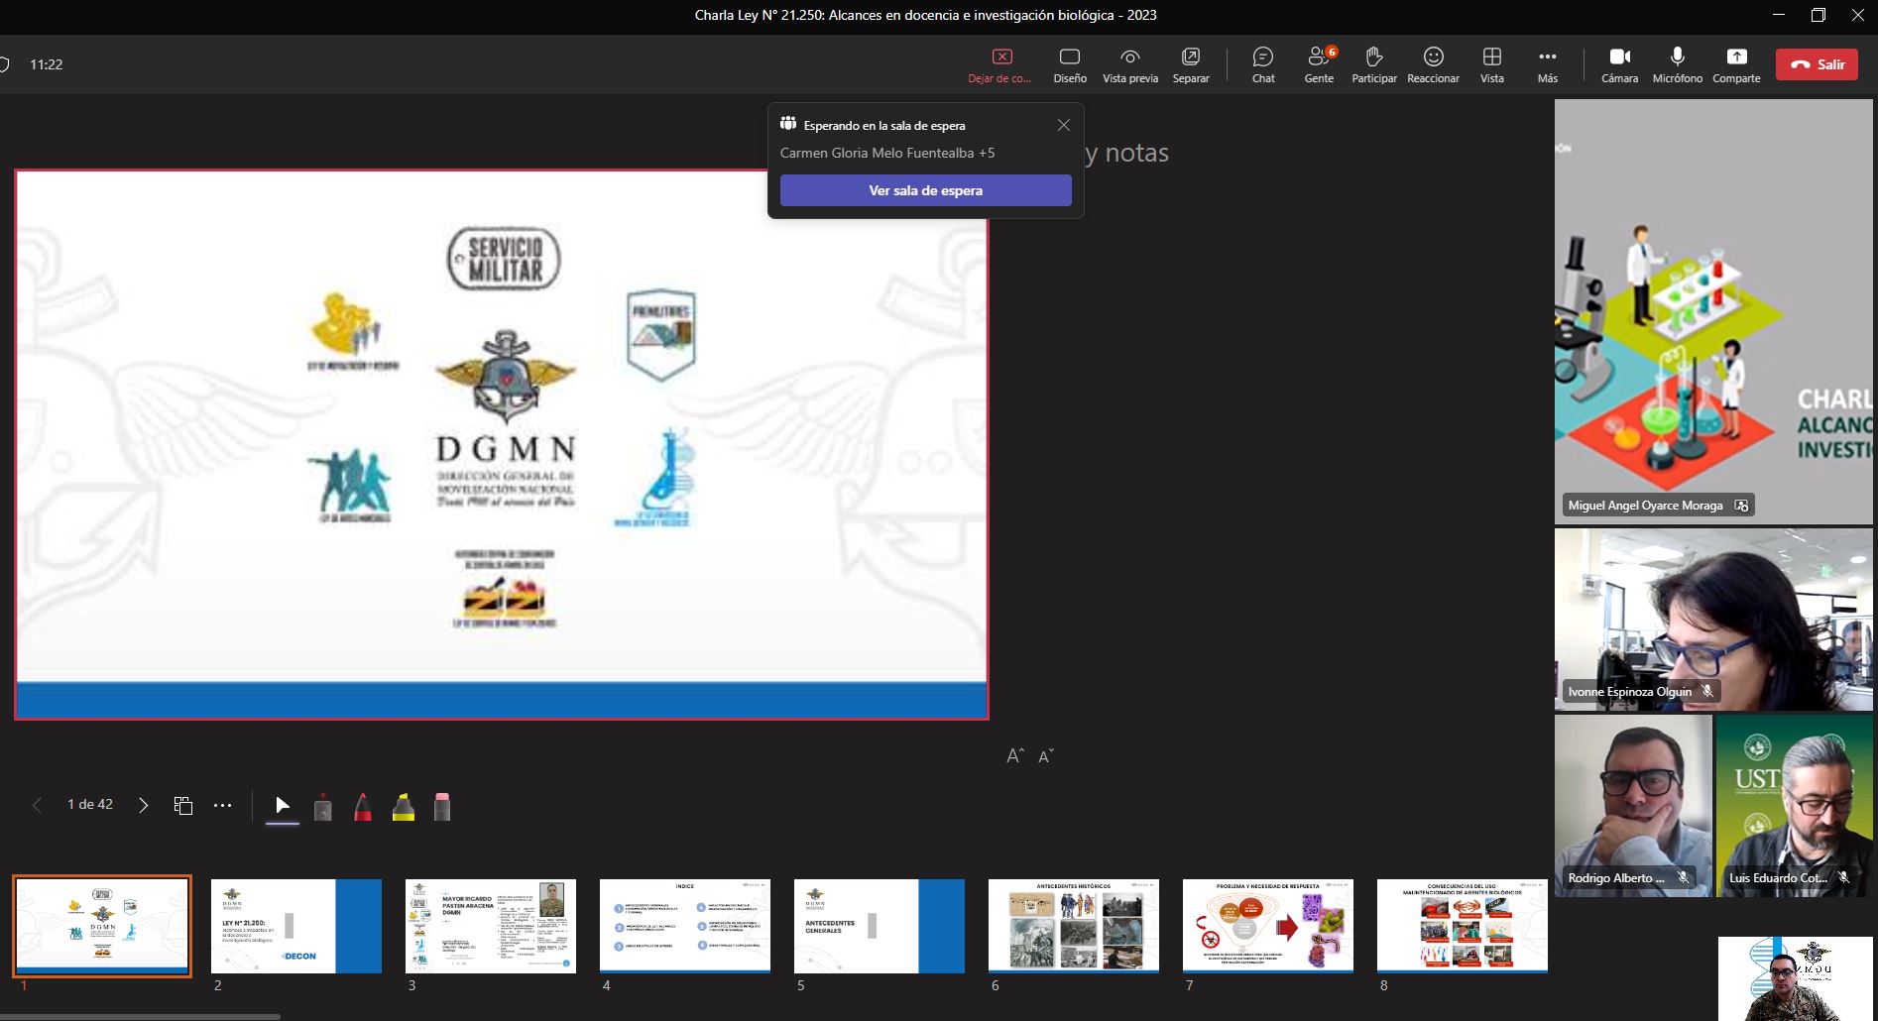The height and width of the screenshot is (1021, 1878).
Task: Open the slide grid view icon
Action: pos(183,805)
